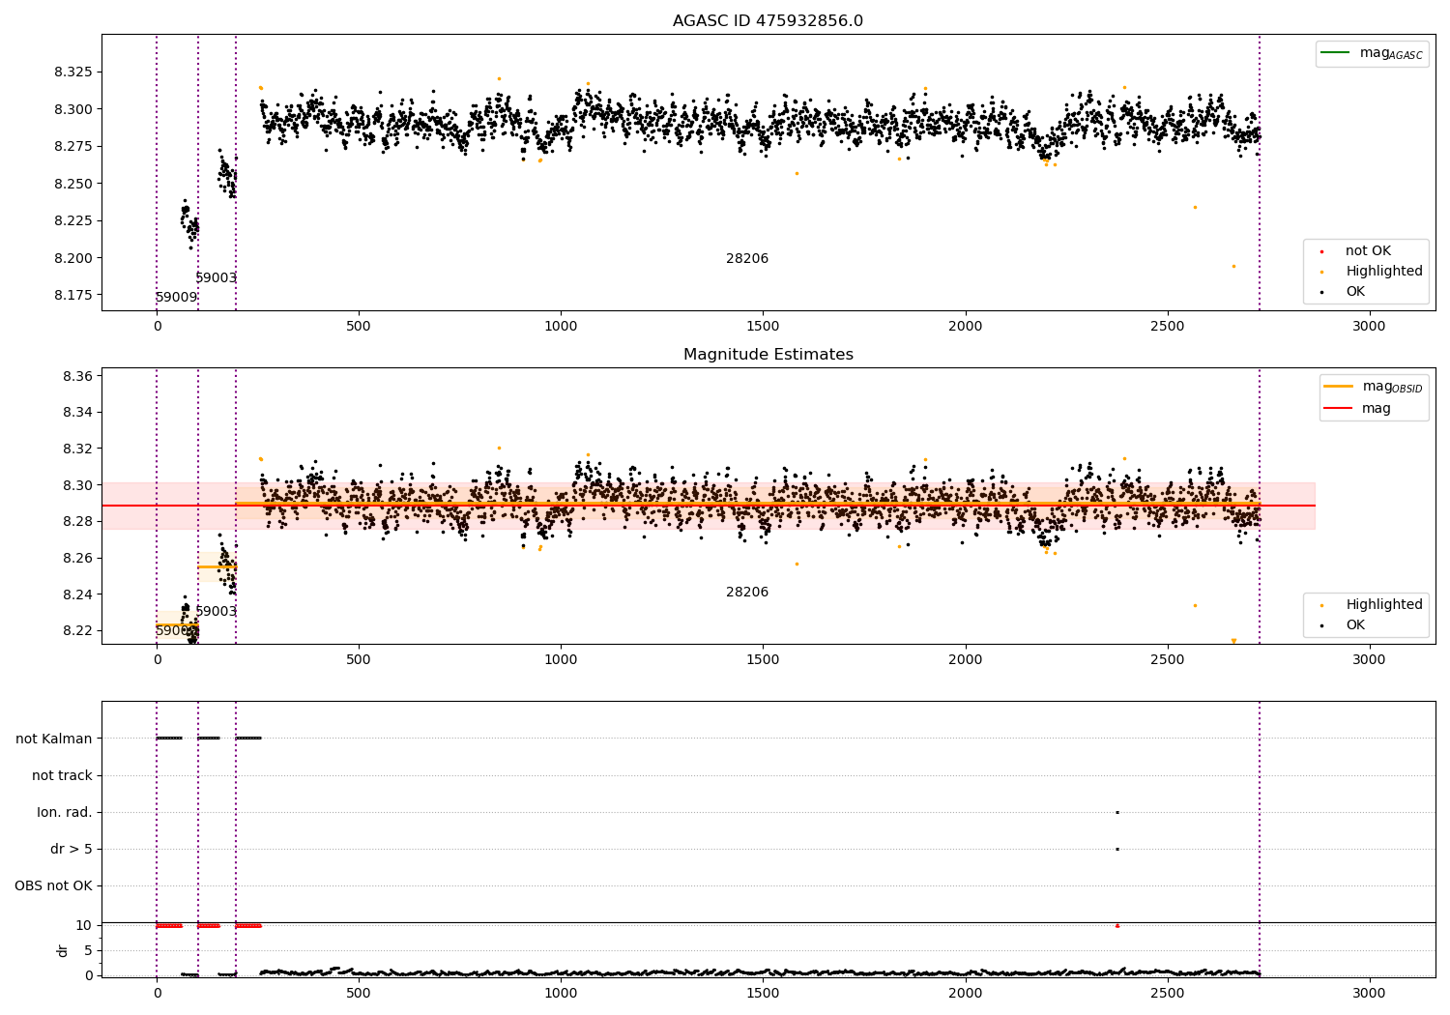Click the 10 tick on the dr axis
Image resolution: width=1450 pixels, height=1015 pixels.
[x=84, y=926]
